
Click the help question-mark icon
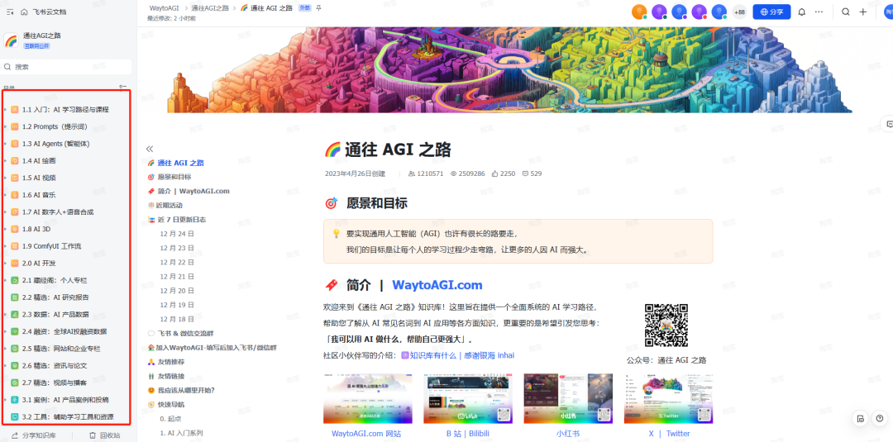[880, 419]
